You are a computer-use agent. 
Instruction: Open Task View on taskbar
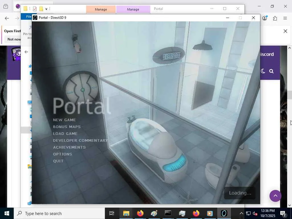pyautogui.click(x=112, y=213)
